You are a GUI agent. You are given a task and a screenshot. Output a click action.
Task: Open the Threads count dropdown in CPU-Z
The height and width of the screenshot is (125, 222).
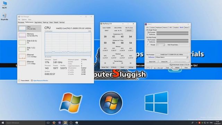click(x=161, y=45)
